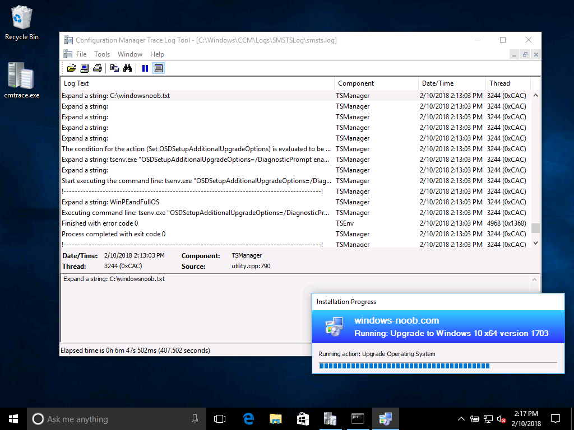Open the taskbar clock showing 2:17 PM
This screenshot has width=574, height=430.
[x=526, y=419]
